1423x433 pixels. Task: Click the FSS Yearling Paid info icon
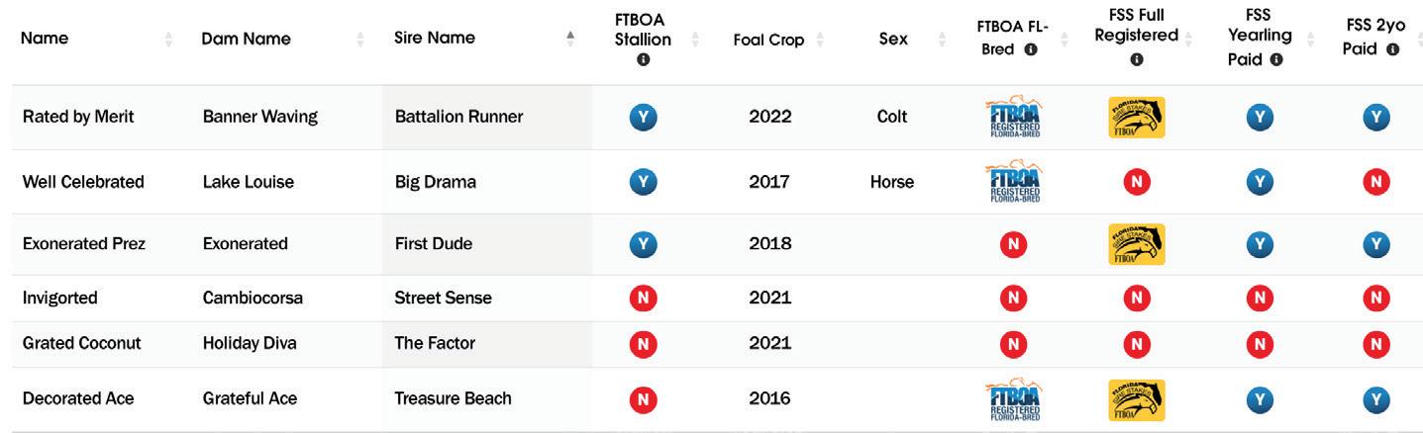tap(1276, 59)
